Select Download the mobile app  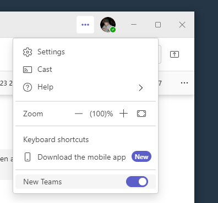coord(81,157)
